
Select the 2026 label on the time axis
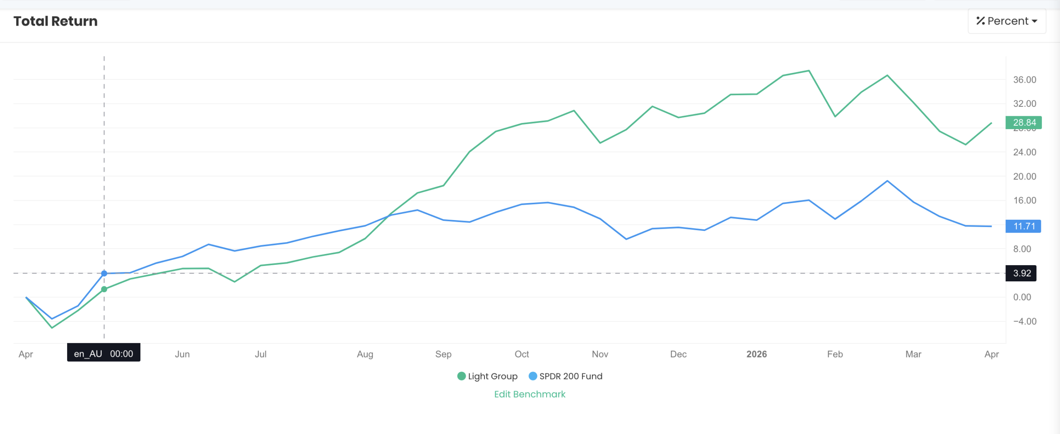tap(756, 354)
